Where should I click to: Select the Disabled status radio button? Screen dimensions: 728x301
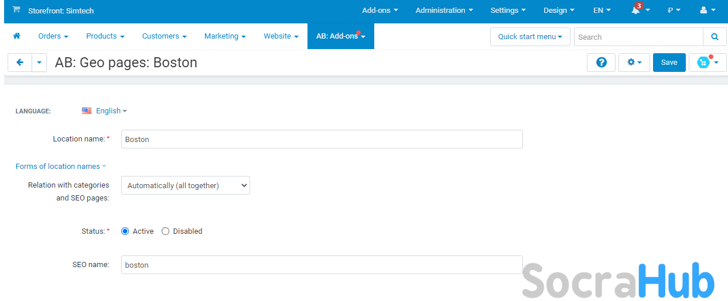point(165,231)
